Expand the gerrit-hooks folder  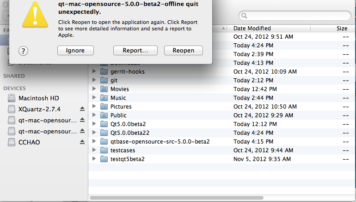(x=94, y=72)
